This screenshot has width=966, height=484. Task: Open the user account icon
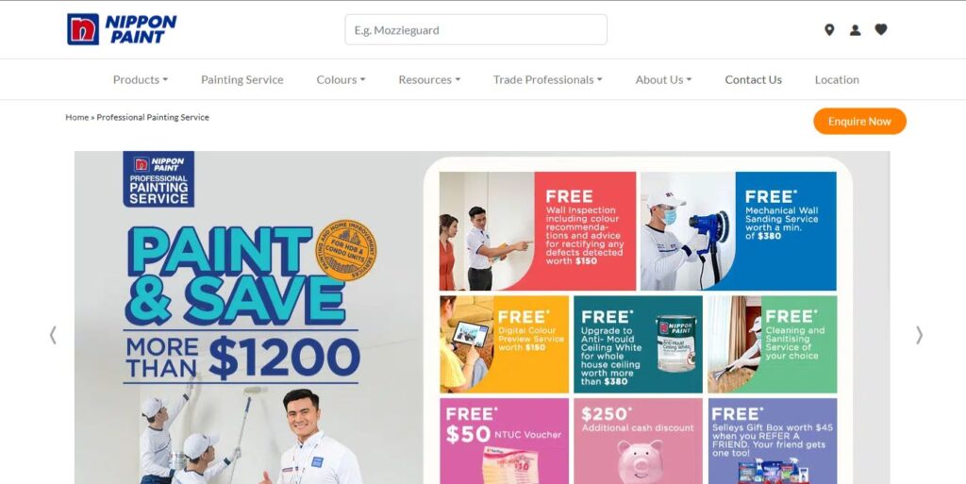pos(855,29)
